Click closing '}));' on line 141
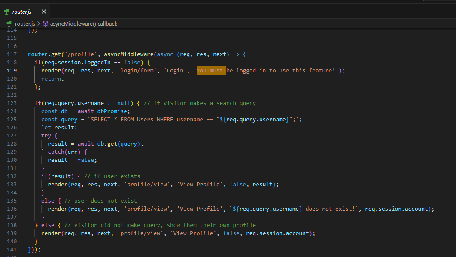The image size is (456, 257). (34, 249)
